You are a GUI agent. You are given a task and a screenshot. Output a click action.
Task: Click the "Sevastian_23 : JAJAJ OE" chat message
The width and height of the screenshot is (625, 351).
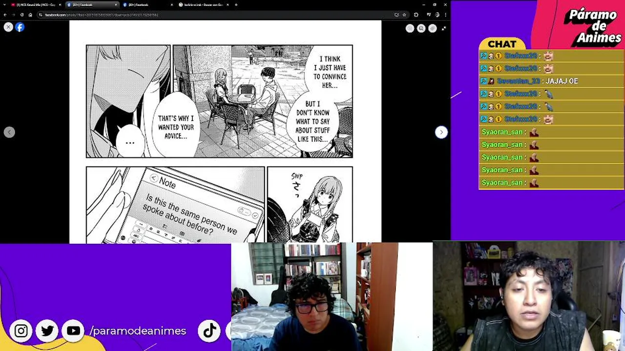point(551,81)
